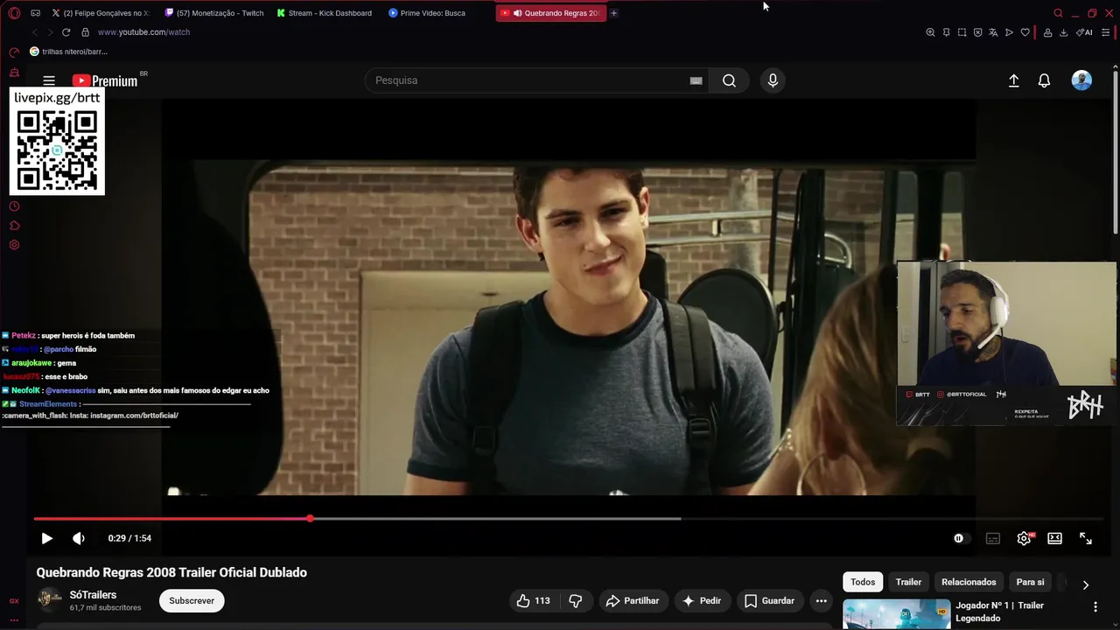This screenshot has height=630, width=1120.
Task: Open the YouTube account avatar menu
Action: tap(1081, 80)
